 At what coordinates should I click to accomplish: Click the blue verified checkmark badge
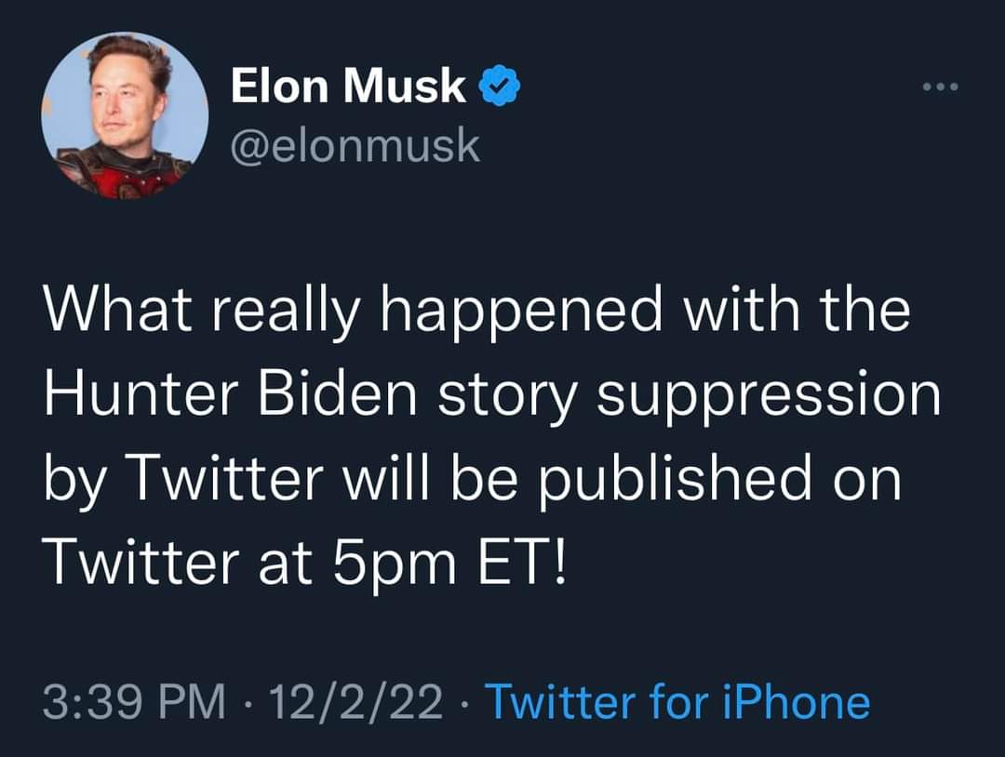pyautogui.click(x=499, y=89)
